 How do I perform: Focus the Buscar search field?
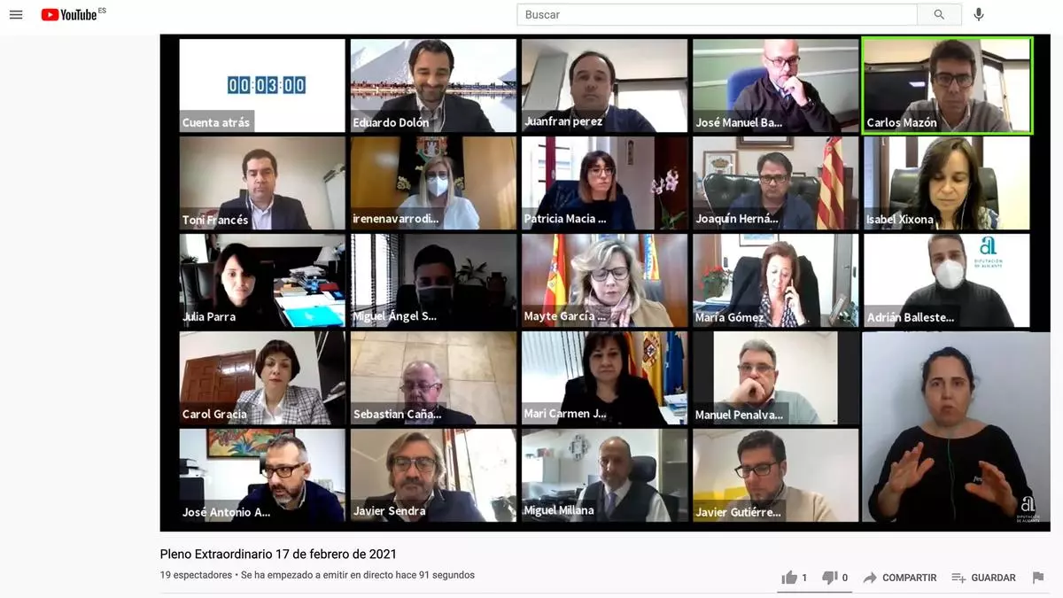tap(718, 14)
